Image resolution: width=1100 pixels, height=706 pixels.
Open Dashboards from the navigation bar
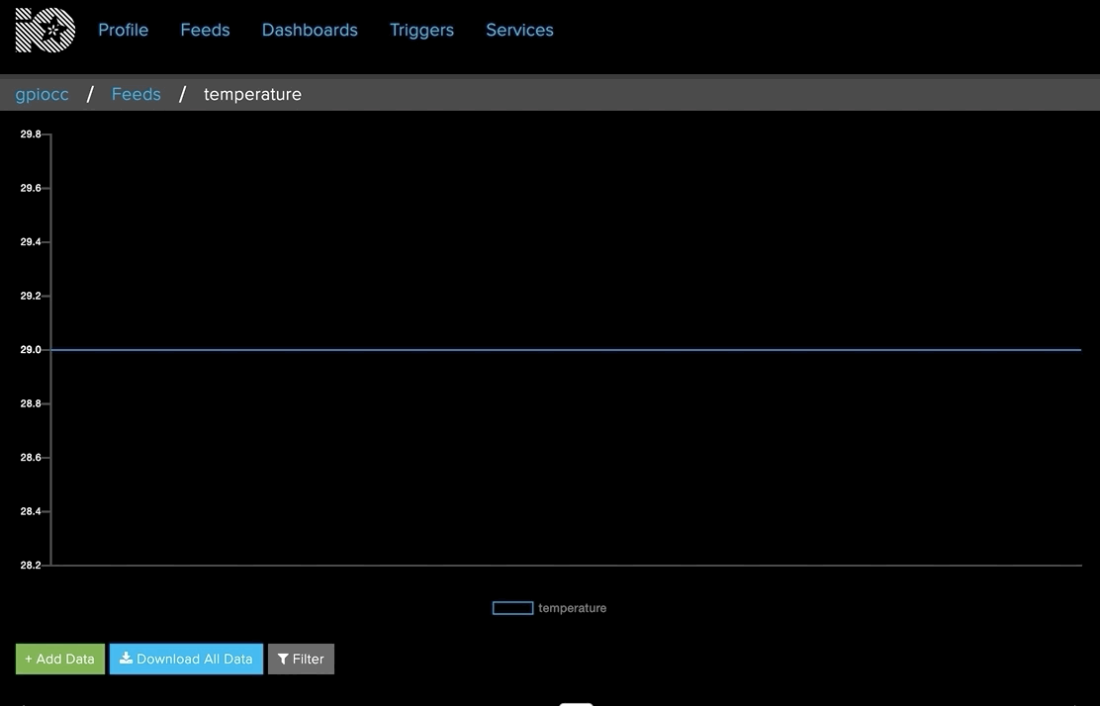310,30
